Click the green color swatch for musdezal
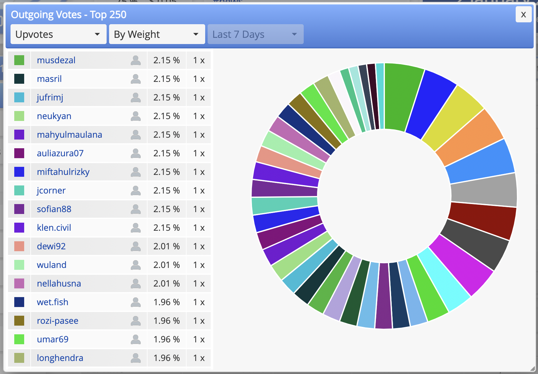The image size is (538, 374). pos(19,60)
